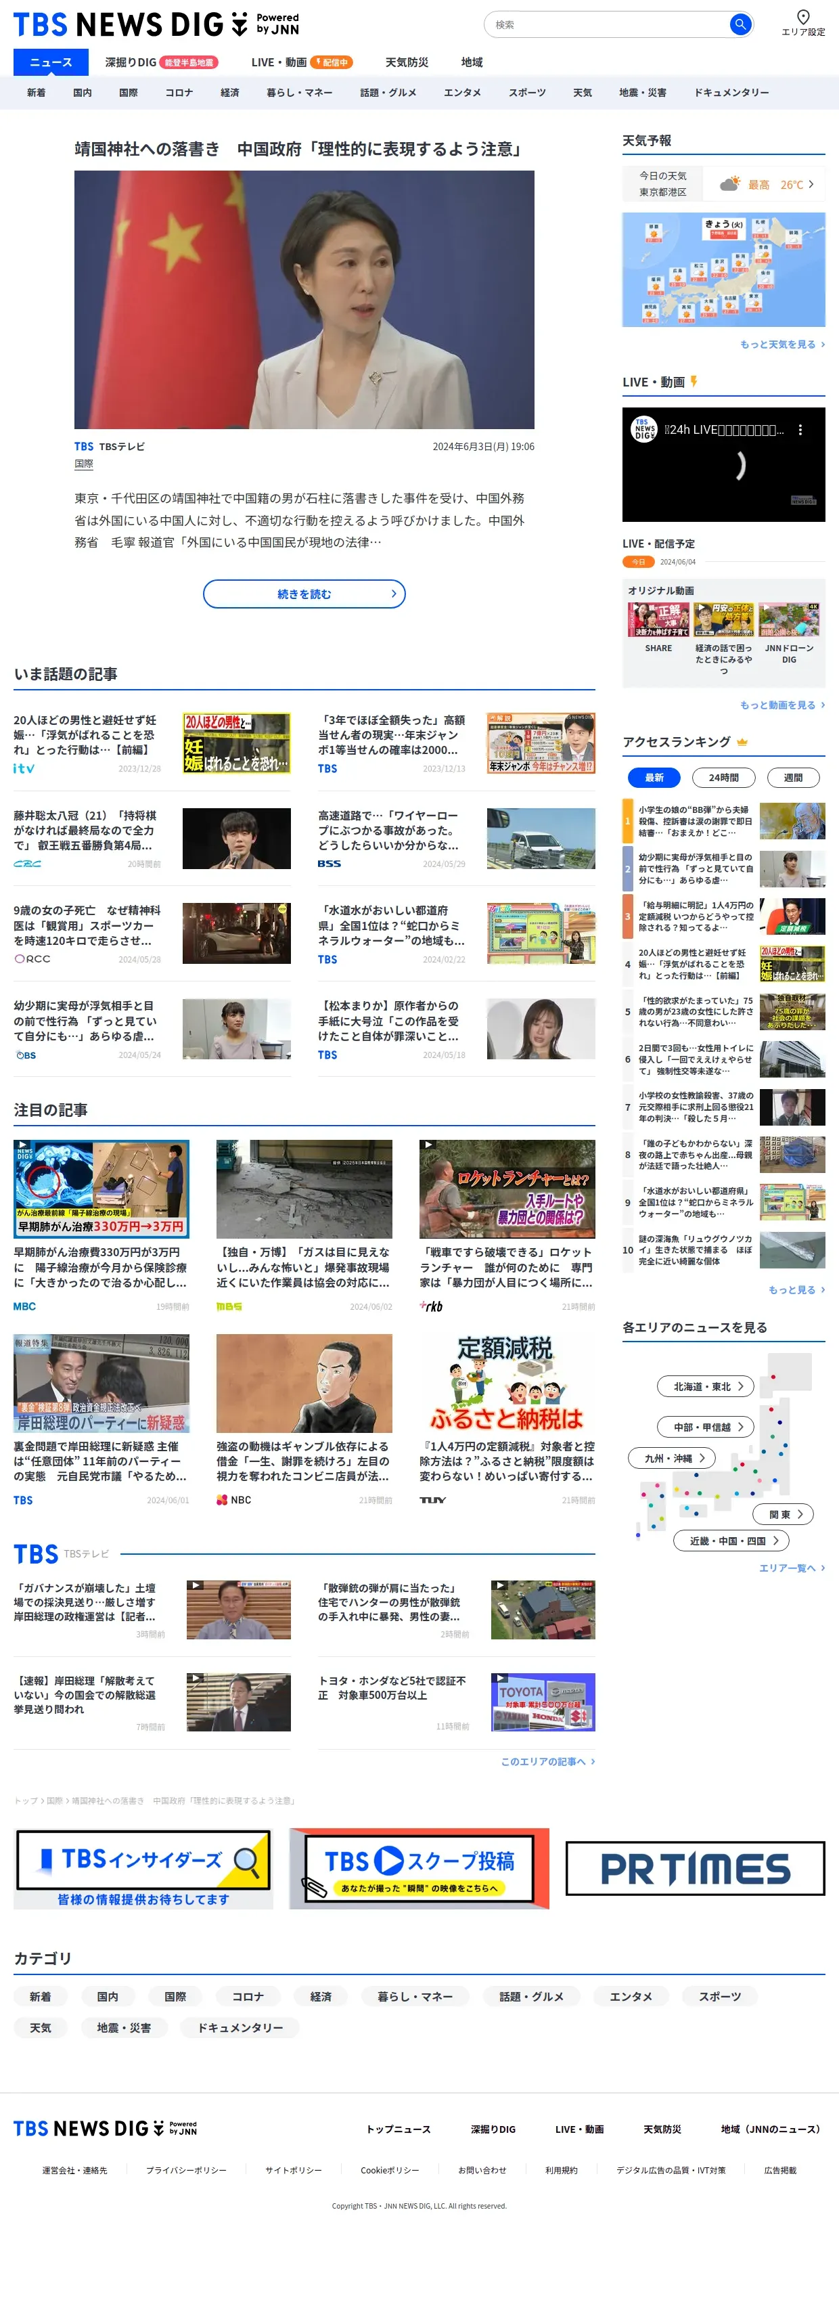839x2300 pixels.
Task: Open YouTube player three-dot menu
Action: coord(800,429)
